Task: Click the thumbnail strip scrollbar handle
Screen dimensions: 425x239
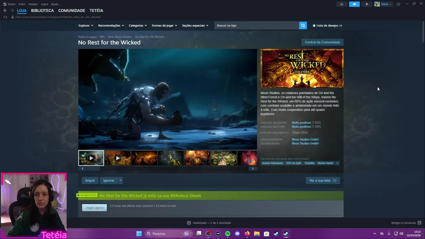Action: point(93,169)
